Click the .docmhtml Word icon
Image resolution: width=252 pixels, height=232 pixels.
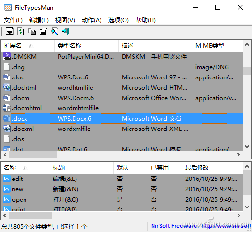(7, 108)
